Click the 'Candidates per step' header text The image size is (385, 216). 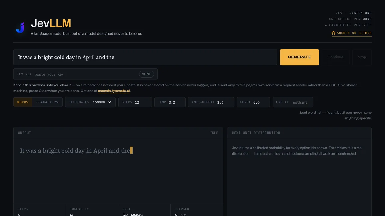tap(348, 25)
